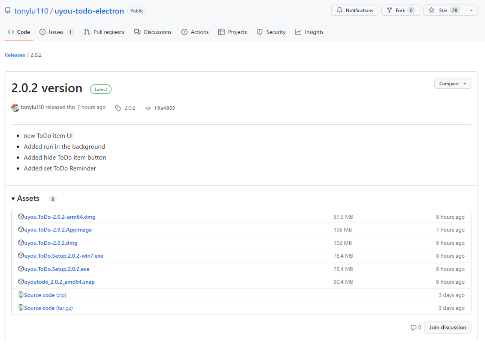The width and height of the screenshot is (485, 346).
Task: Download Source code (tar.gz)
Action: (x=48, y=308)
